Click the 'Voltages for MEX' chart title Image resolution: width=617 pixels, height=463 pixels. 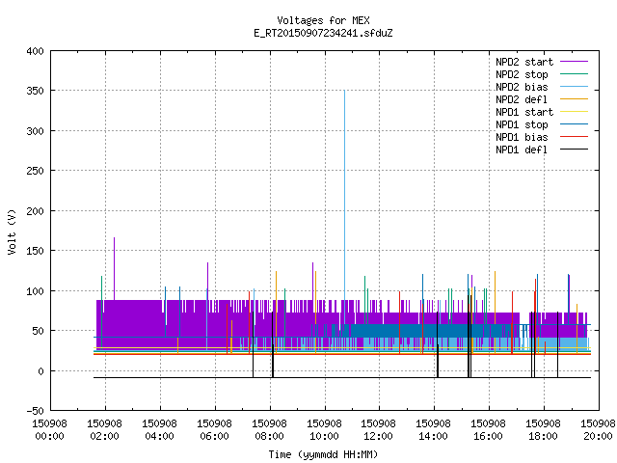click(323, 20)
